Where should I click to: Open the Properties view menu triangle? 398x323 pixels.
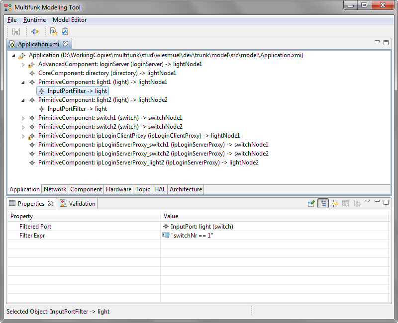click(x=368, y=201)
